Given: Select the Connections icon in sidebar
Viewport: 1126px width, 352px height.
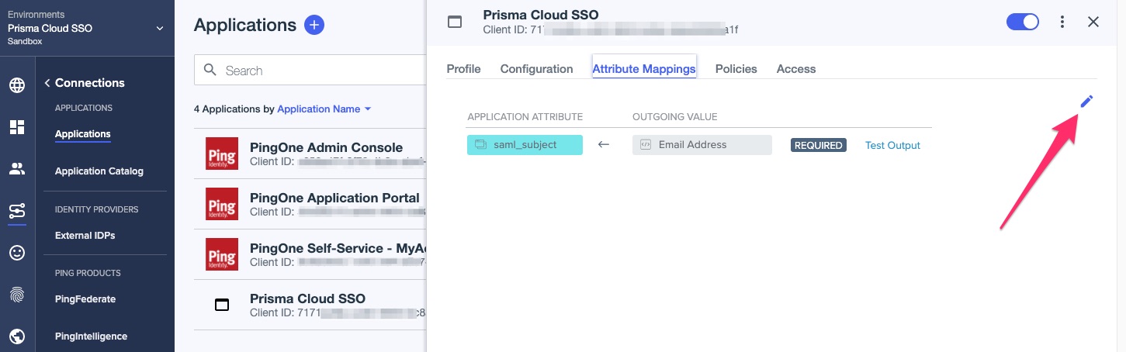Looking at the screenshot, I should tap(17, 211).
